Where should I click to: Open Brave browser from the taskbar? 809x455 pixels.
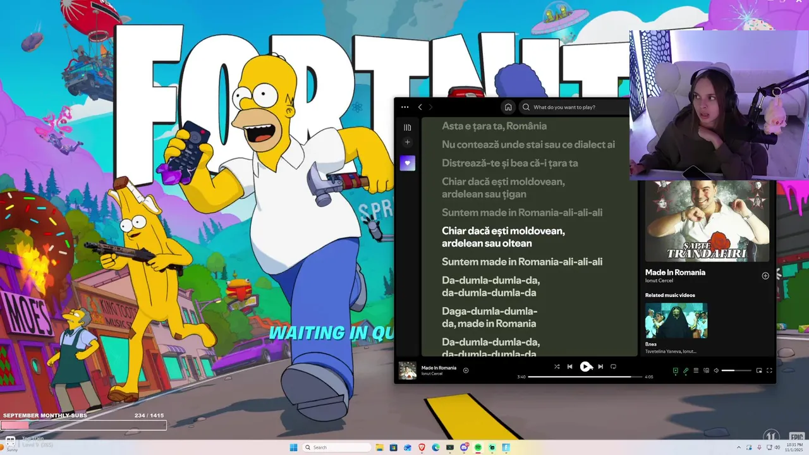click(x=422, y=447)
